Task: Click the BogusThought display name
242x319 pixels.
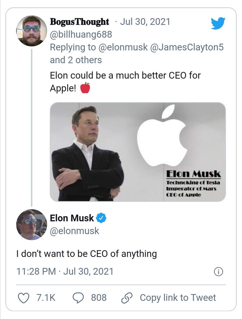Action: coord(80,22)
